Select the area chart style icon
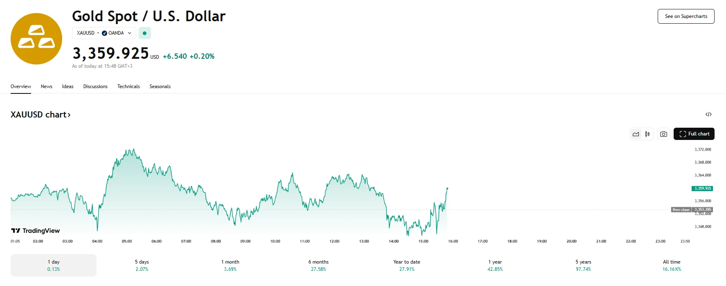 click(x=636, y=134)
